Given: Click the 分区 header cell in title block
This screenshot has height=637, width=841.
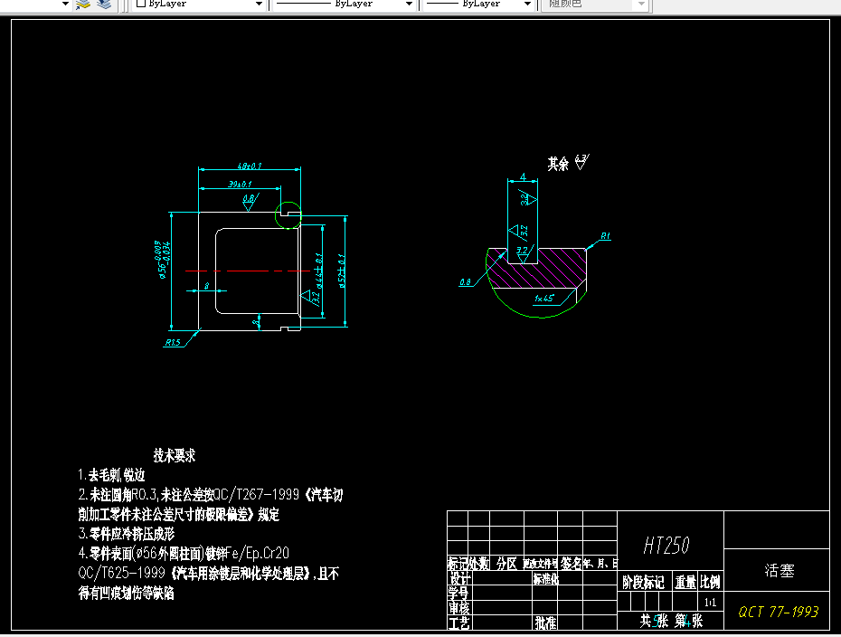Looking at the screenshot, I should pyautogui.click(x=506, y=564).
